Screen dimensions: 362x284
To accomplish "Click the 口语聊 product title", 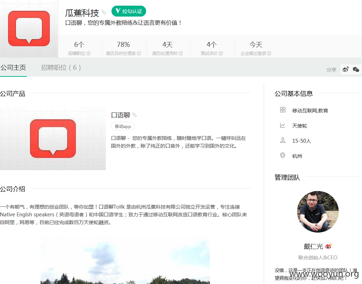I will (x=121, y=115).
